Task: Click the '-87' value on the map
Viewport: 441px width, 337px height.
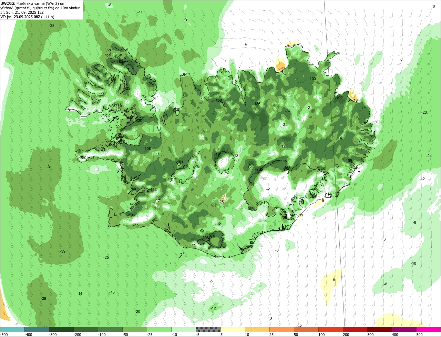Action: pos(288,111)
